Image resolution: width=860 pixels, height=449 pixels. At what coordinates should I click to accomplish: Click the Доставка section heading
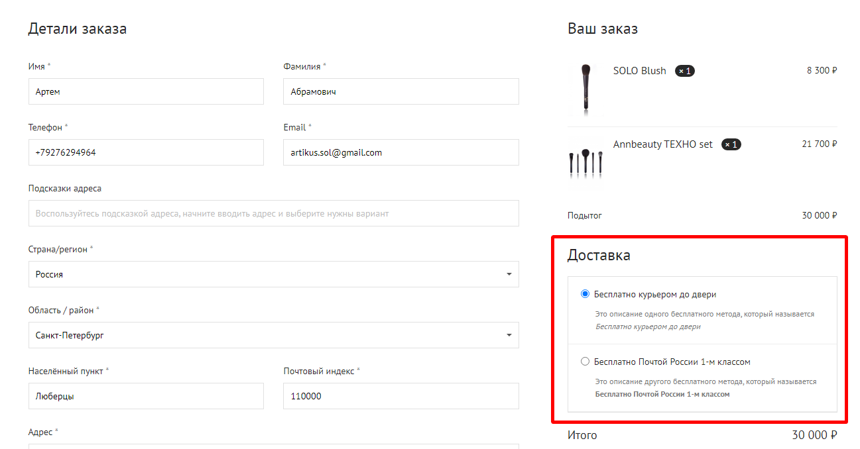[x=599, y=255]
